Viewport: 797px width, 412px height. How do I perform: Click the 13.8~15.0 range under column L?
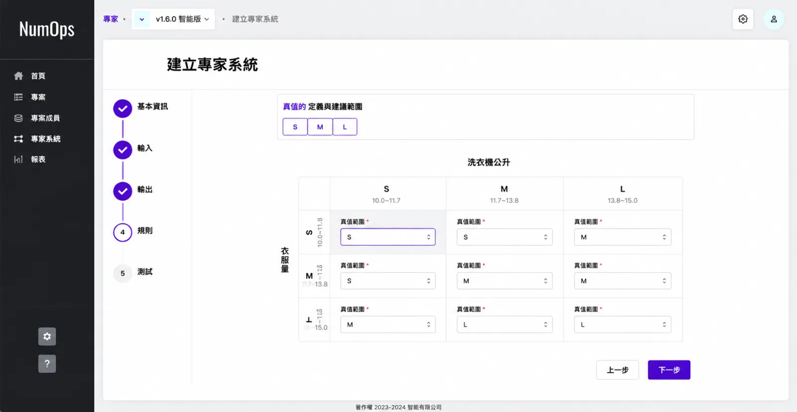click(622, 201)
